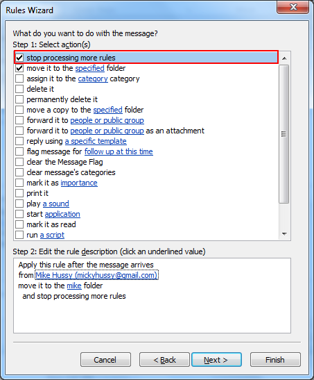Viewport: 314px width, 380px height.
Task: Click the scroll up arrow of actions list
Action: coord(284,58)
